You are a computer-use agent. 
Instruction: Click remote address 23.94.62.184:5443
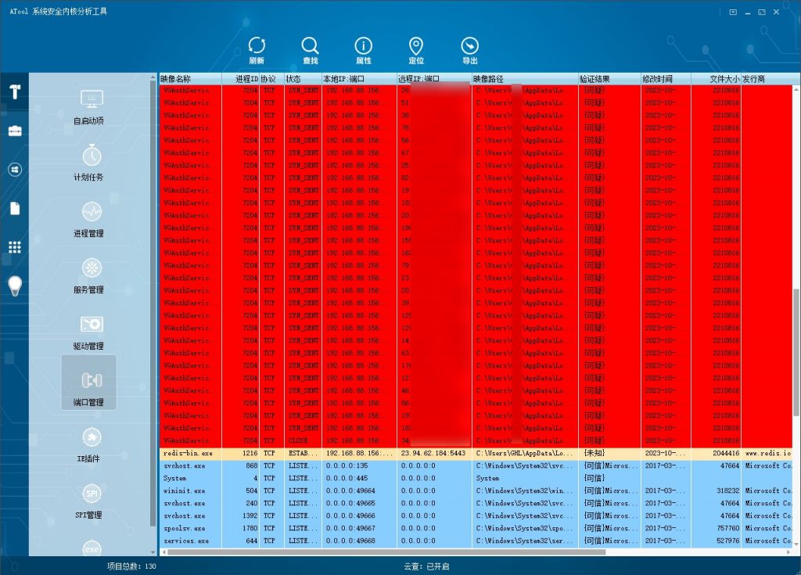click(433, 453)
